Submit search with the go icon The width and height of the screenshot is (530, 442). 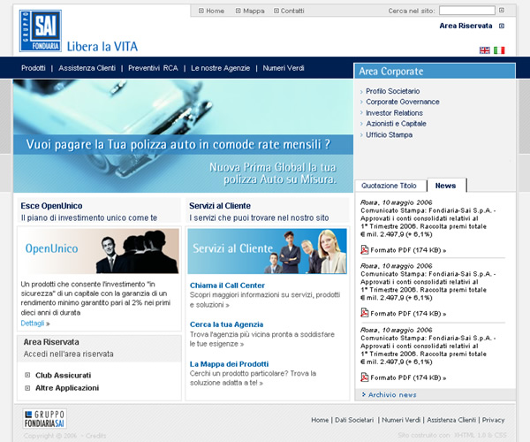pos(502,10)
